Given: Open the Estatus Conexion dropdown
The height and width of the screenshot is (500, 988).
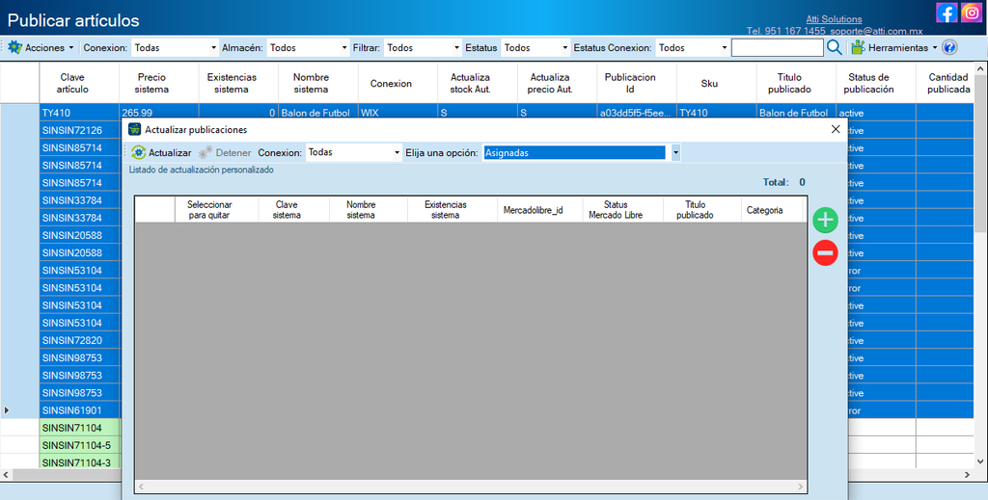Looking at the screenshot, I should pyautogui.click(x=693, y=47).
